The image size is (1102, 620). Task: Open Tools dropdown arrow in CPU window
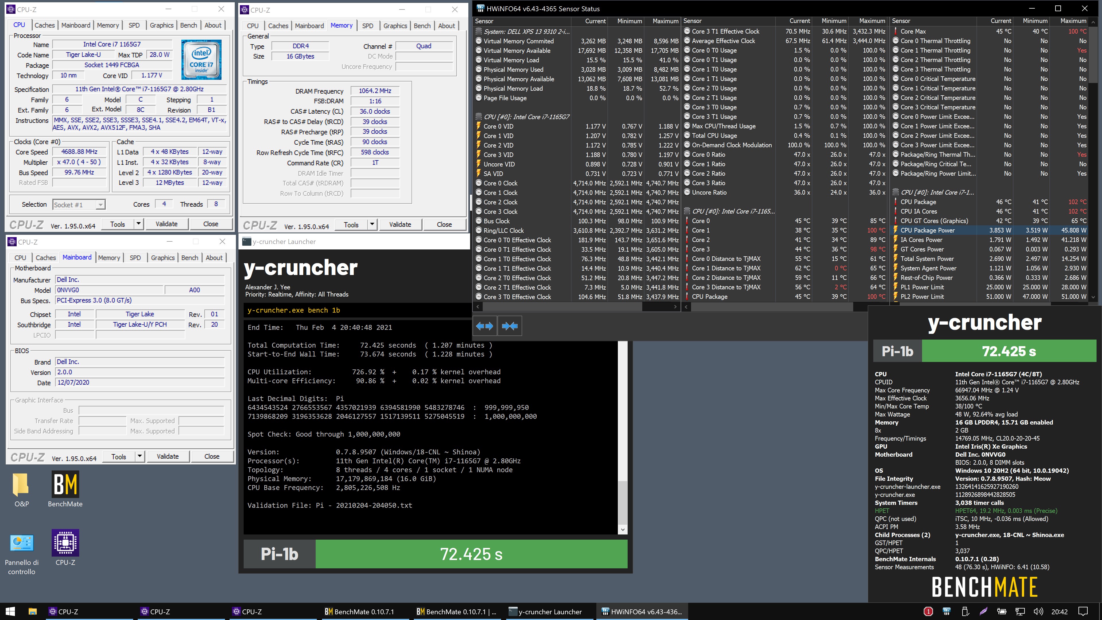coord(139,224)
